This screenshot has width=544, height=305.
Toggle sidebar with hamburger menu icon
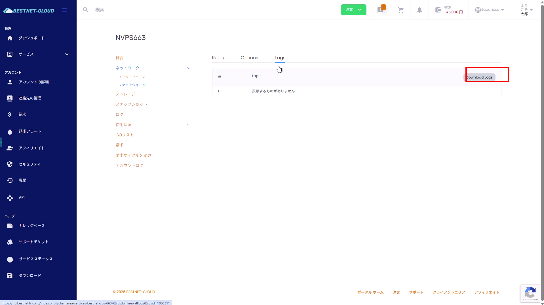(x=65, y=10)
